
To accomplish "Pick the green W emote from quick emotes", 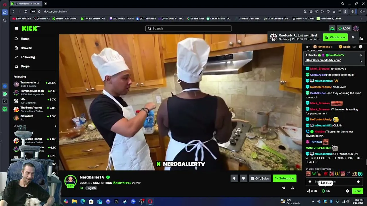I will [314, 174].
